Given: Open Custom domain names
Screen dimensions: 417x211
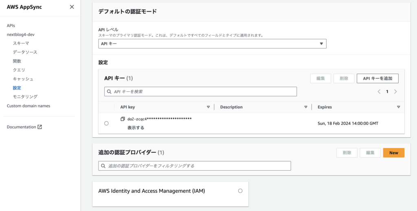Looking at the screenshot, I should tap(29, 106).
